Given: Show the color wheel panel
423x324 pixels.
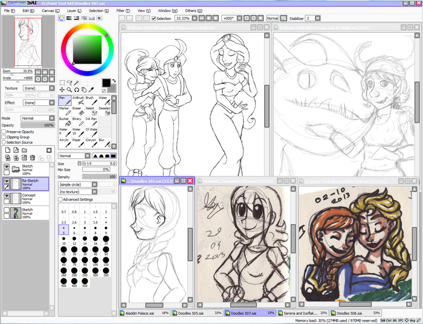Looking at the screenshot, I should click(62, 18).
